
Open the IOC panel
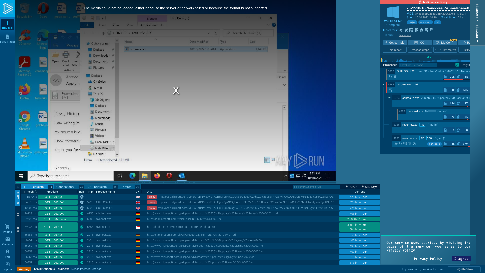tap(420, 43)
